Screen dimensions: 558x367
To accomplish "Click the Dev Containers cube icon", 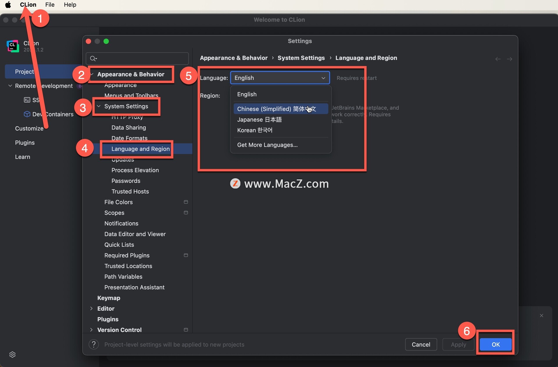I will (x=27, y=114).
